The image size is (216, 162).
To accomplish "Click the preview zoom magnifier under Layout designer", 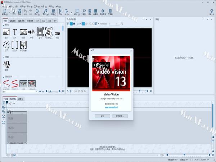I will tap(151, 91).
